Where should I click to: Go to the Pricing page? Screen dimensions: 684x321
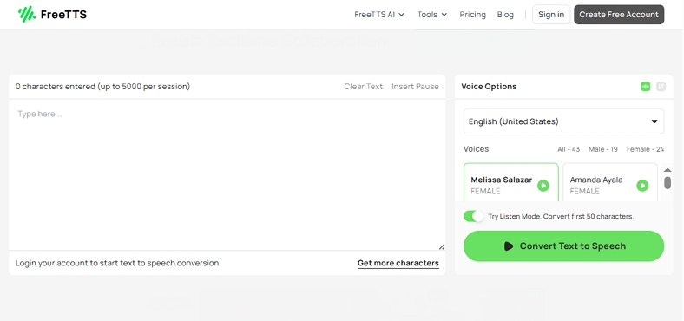point(472,15)
